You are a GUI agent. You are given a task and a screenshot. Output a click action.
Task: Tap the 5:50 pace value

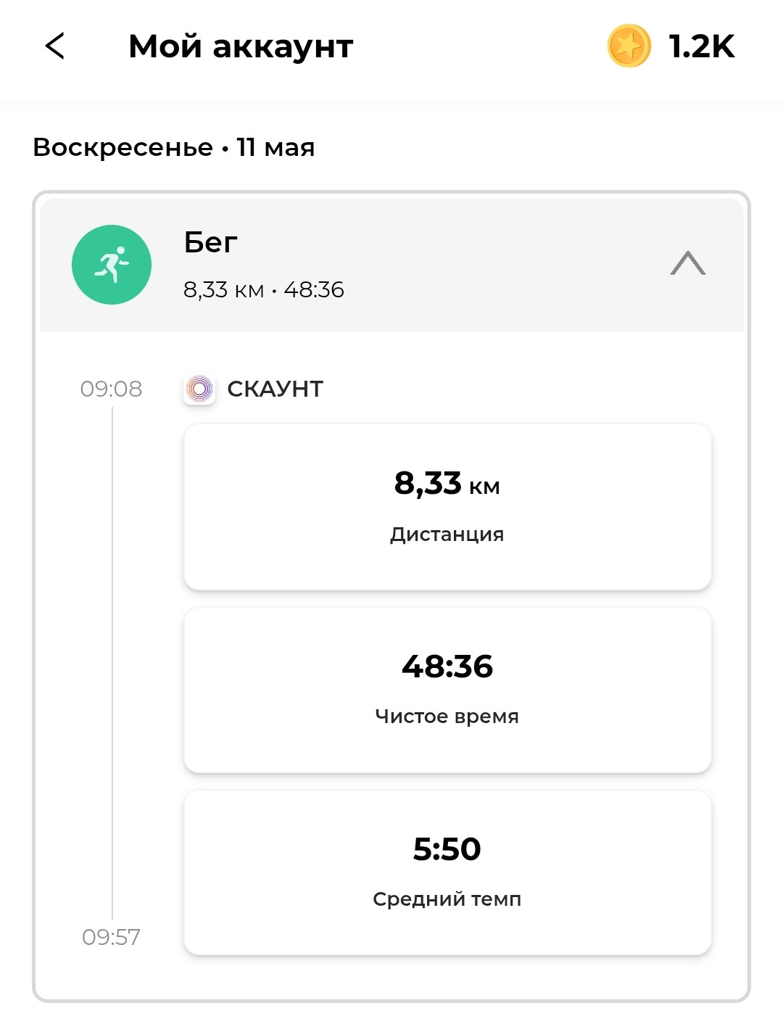click(447, 849)
